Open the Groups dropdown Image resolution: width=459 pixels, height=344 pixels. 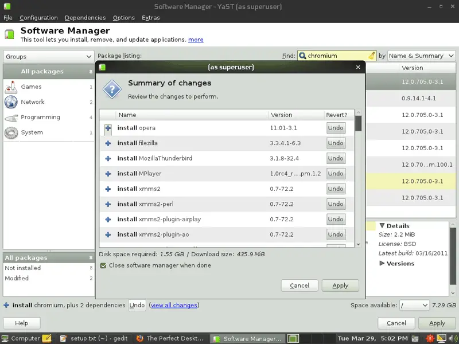click(49, 56)
